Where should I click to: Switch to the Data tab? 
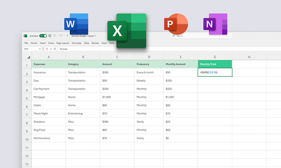point(87,43)
